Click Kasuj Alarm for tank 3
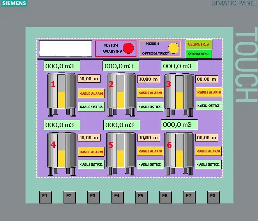 (x=209, y=92)
